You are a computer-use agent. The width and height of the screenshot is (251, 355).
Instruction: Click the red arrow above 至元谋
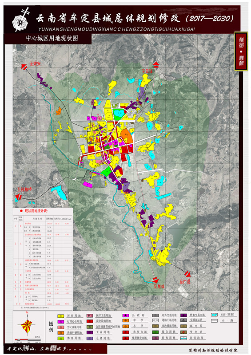pos(156,64)
